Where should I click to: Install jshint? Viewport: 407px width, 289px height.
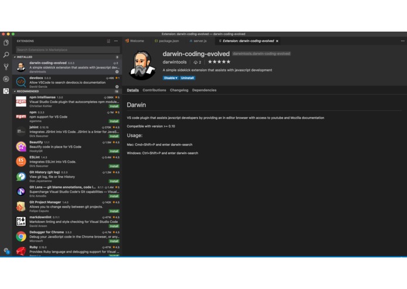coord(114,136)
